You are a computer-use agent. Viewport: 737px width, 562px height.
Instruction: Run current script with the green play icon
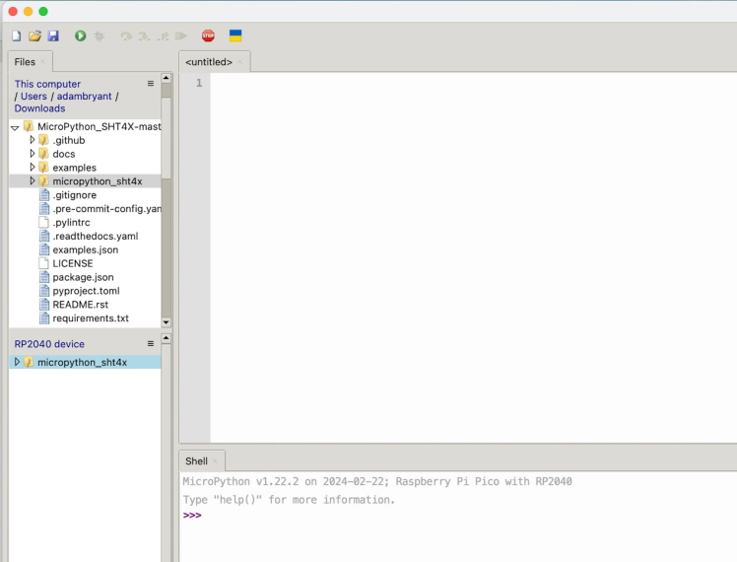(81, 35)
